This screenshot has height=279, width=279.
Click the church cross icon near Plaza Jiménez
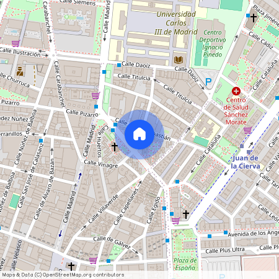coord(254,18)
